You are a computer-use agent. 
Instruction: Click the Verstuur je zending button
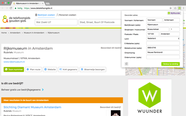click(x=171, y=64)
